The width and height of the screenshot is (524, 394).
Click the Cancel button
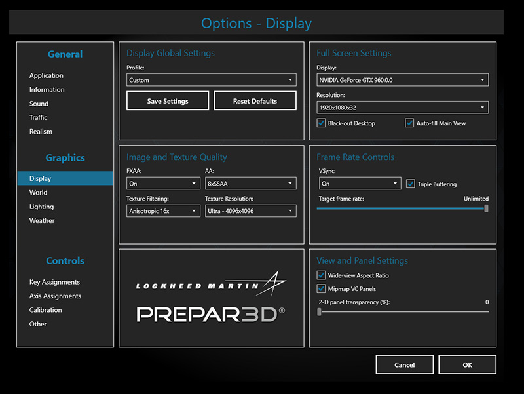click(404, 364)
